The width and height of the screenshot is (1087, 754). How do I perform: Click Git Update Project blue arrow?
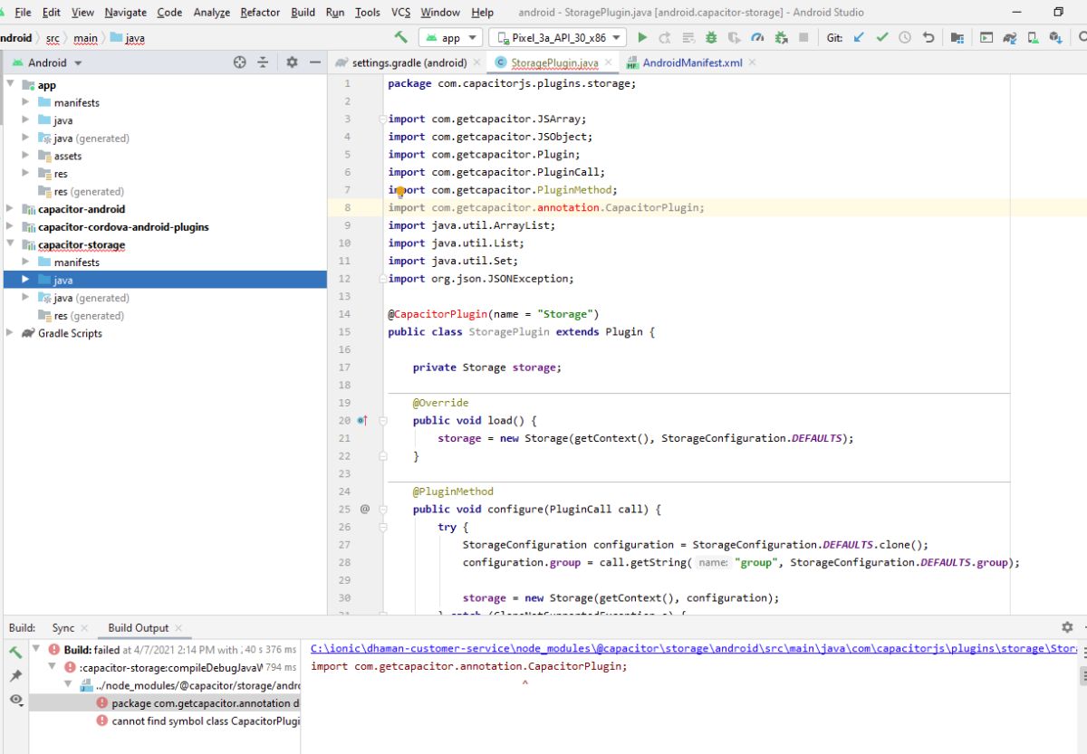pyautogui.click(x=859, y=38)
